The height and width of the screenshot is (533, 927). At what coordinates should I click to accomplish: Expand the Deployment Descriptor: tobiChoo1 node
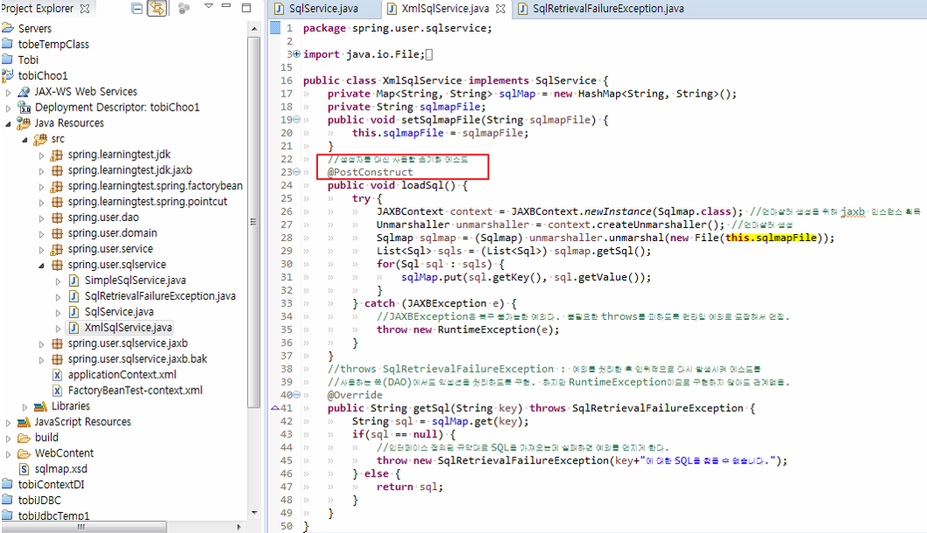coord(8,108)
